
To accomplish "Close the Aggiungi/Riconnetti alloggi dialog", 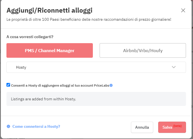I will (x=183, y=10).
